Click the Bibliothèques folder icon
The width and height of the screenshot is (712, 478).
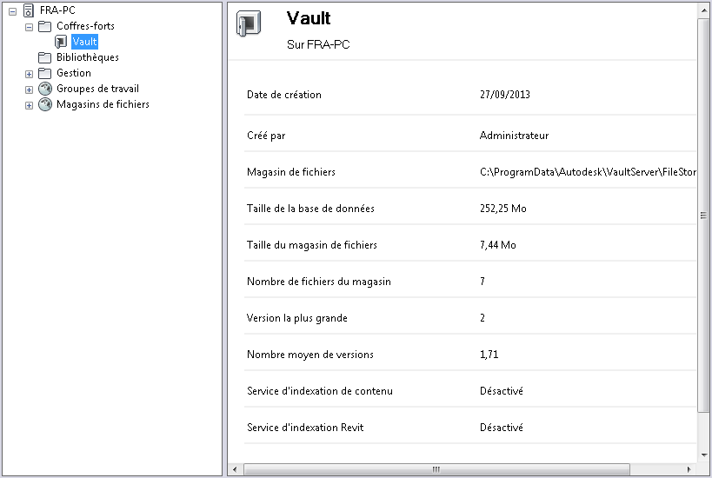tap(45, 57)
